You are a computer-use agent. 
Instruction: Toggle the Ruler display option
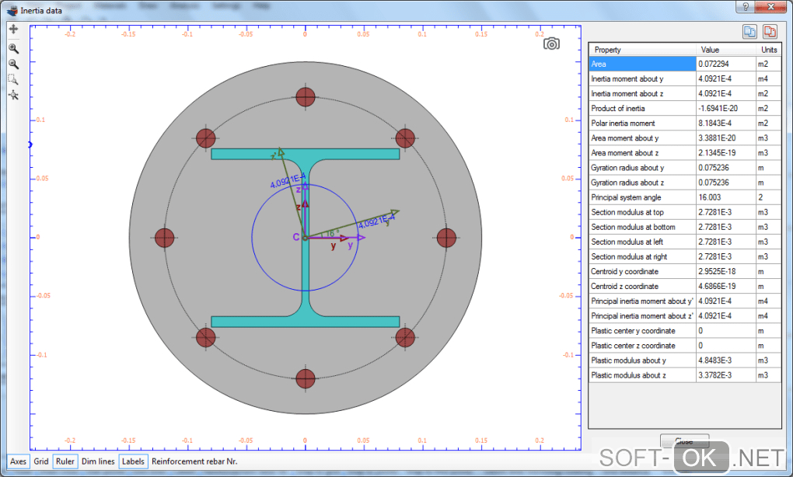(x=65, y=461)
